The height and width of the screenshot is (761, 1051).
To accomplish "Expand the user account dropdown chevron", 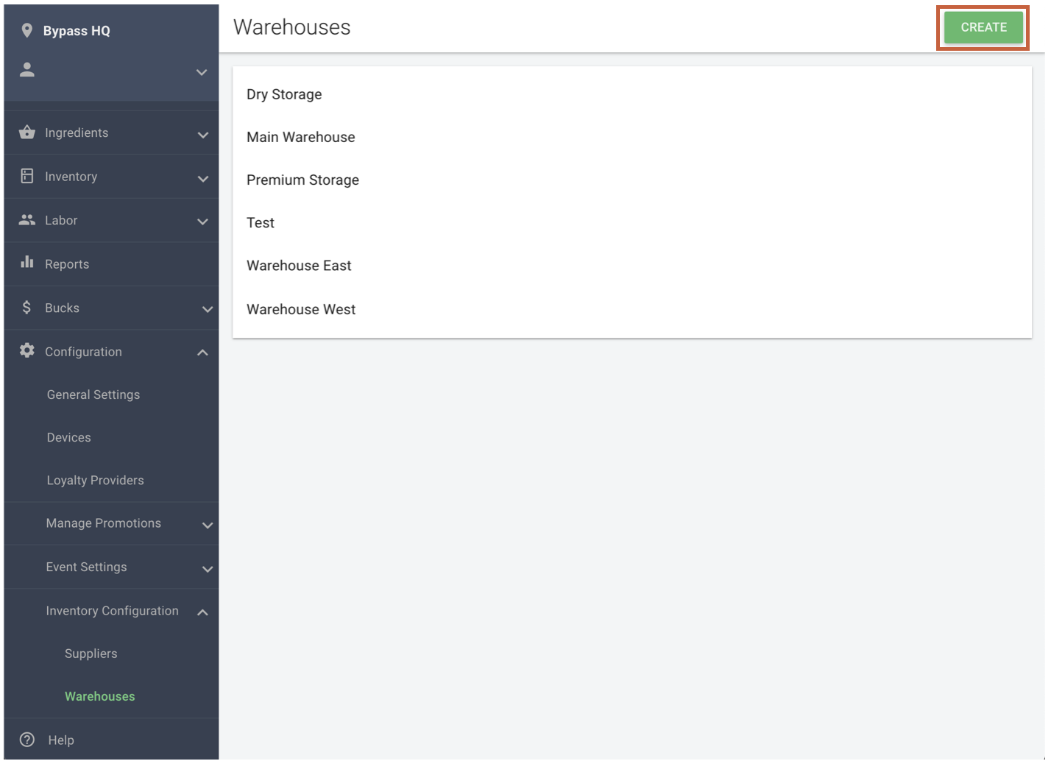I will tap(202, 72).
